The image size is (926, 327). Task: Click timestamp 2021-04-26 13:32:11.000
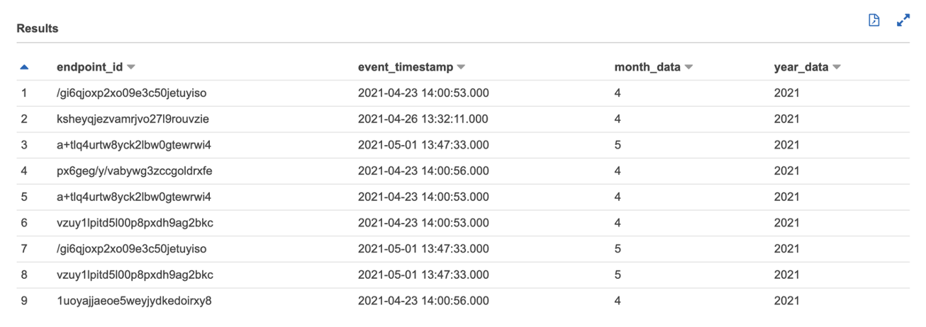point(423,119)
